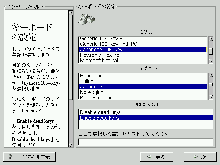The height and width of the screenshot is (165, 220).
Task: Click the back arrow triangle icon
Action: 149,157
